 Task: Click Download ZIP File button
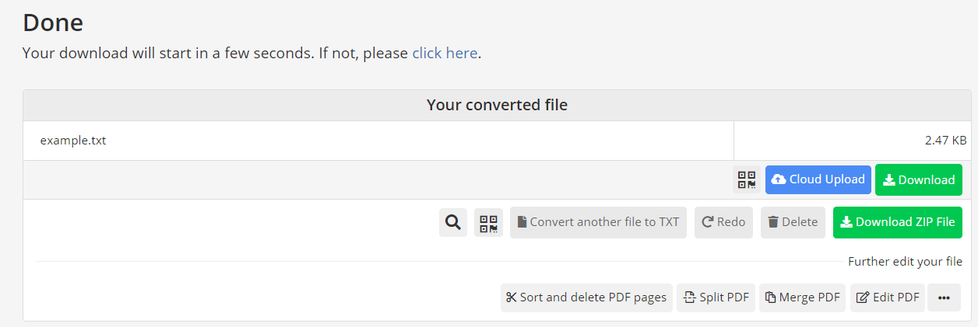coord(898,222)
